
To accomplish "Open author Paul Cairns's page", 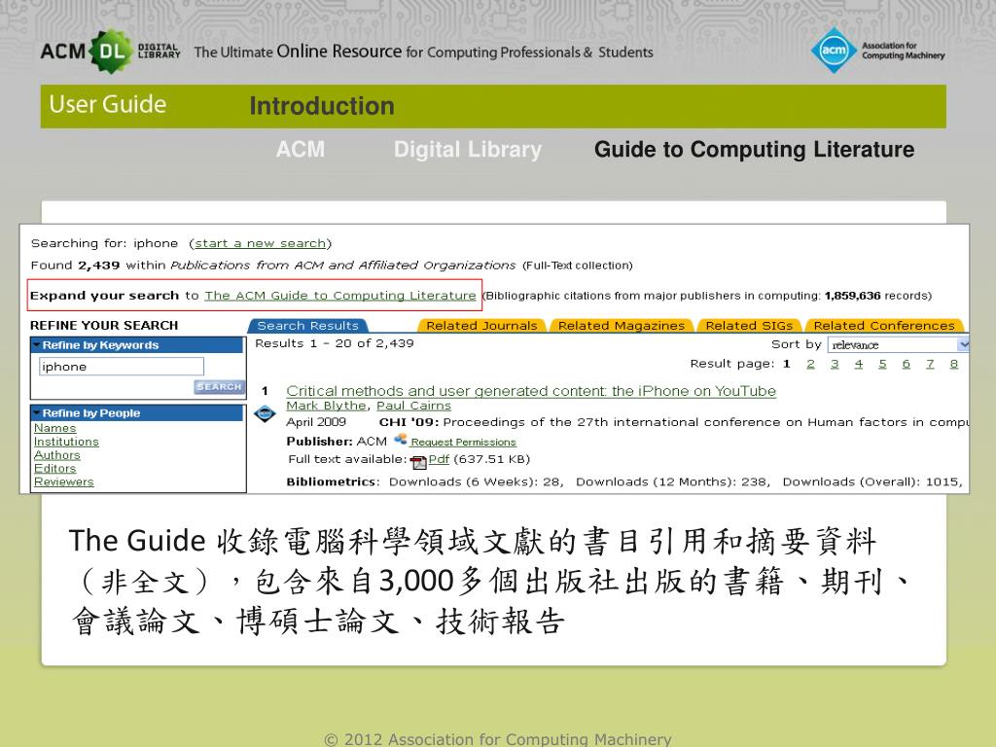I will (x=413, y=406).
